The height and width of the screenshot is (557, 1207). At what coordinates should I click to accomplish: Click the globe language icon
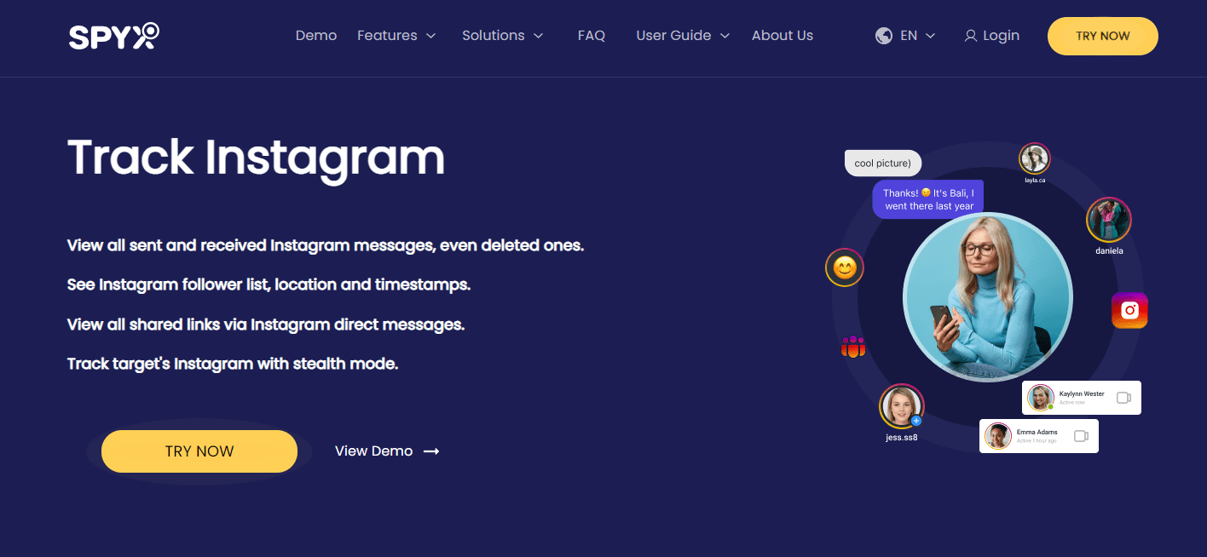tap(884, 36)
